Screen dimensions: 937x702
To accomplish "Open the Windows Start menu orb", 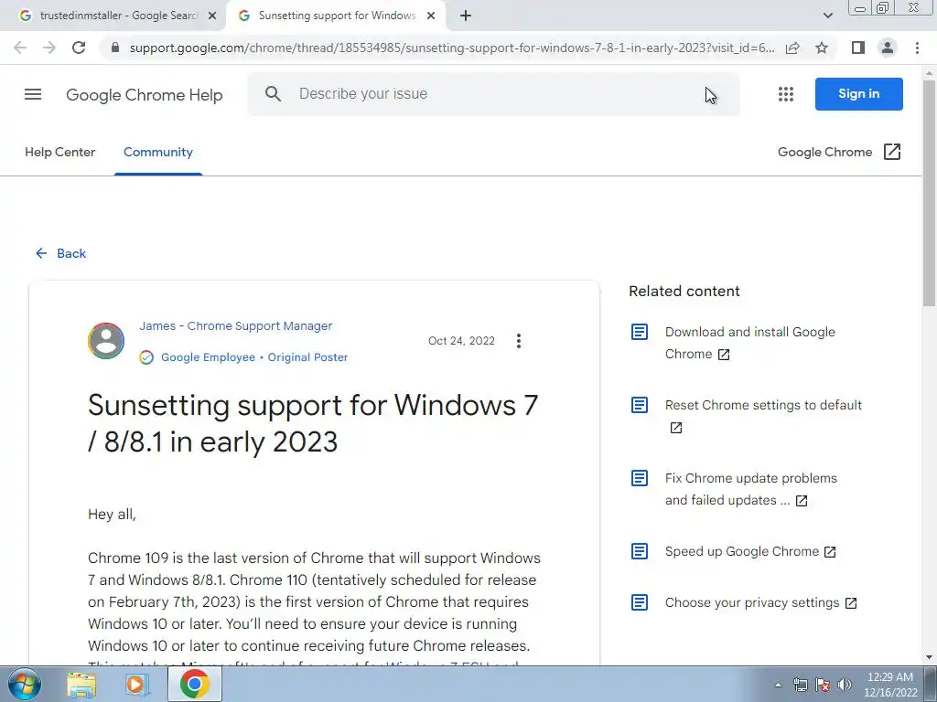I will pyautogui.click(x=25, y=684).
